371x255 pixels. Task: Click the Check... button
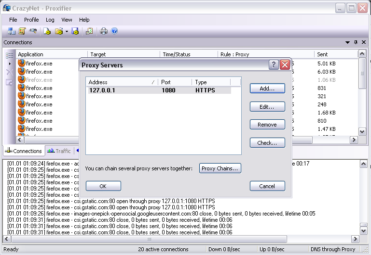267,143
